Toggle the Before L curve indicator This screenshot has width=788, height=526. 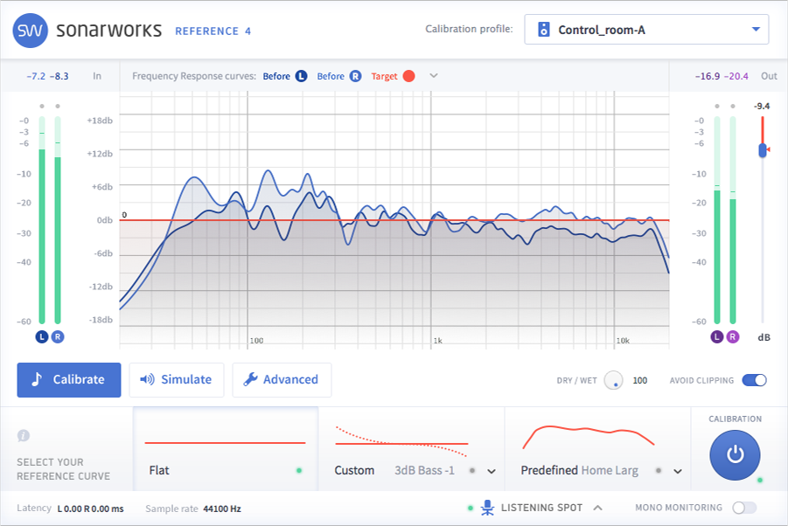(x=301, y=76)
